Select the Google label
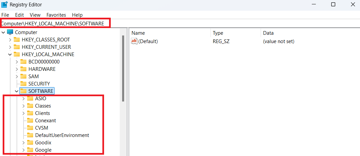Image resolution: width=360 pixels, height=156 pixels. [x=43, y=150]
